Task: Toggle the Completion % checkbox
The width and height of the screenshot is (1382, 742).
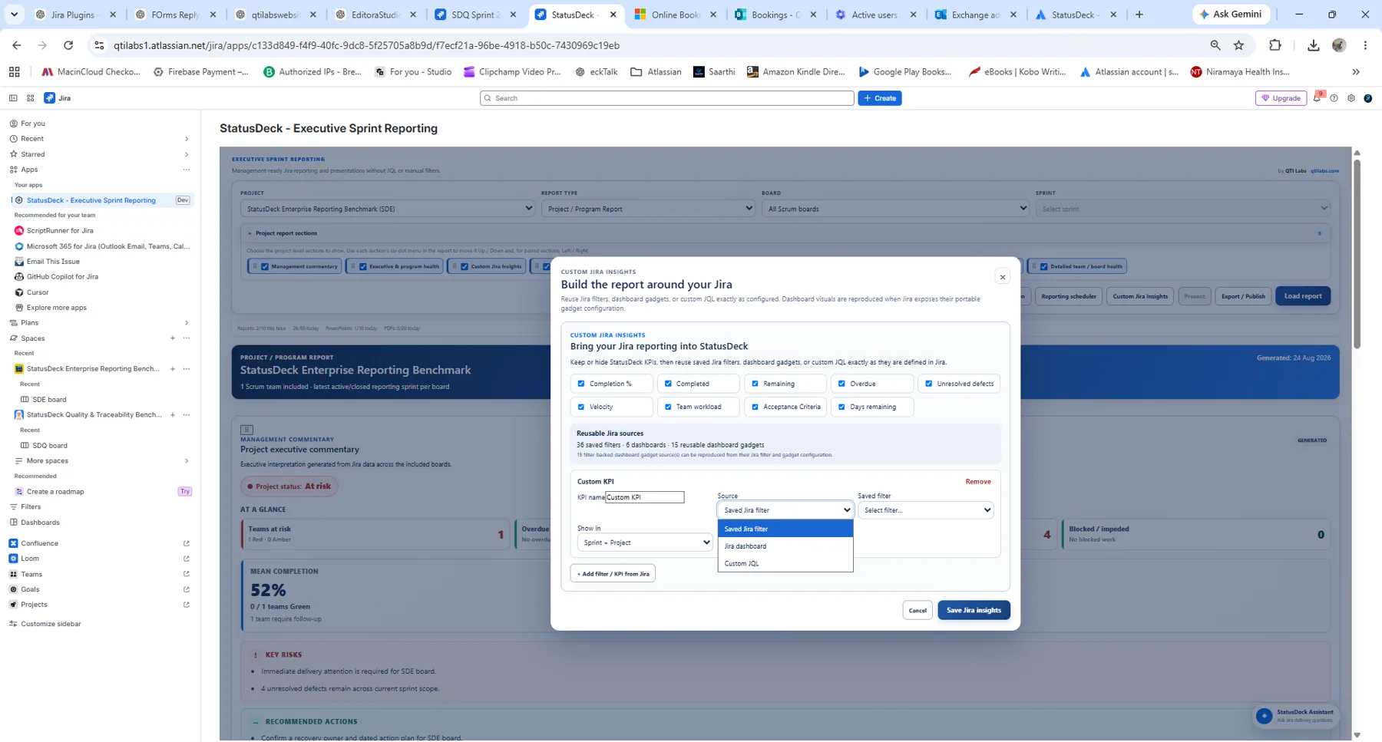Action: (x=581, y=384)
